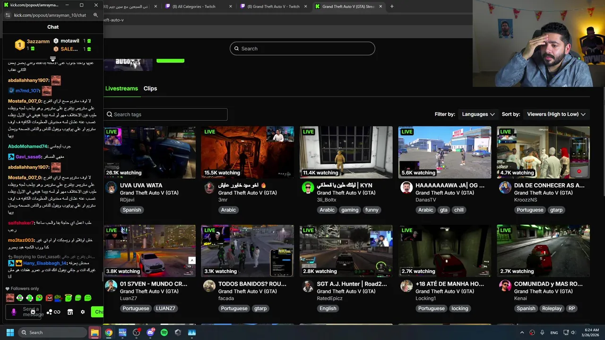The image size is (605, 340).
Task: Click the purple microphone icon in the chat input
Action: (14, 312)
